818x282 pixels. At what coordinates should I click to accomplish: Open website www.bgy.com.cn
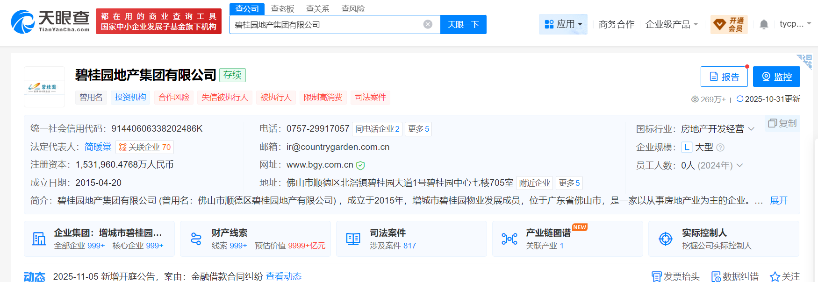click(x=320, y=165)
